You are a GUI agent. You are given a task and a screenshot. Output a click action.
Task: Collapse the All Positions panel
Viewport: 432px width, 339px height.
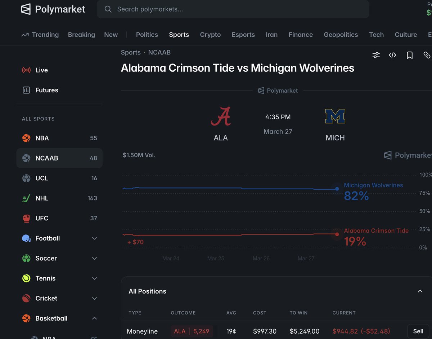420,291
